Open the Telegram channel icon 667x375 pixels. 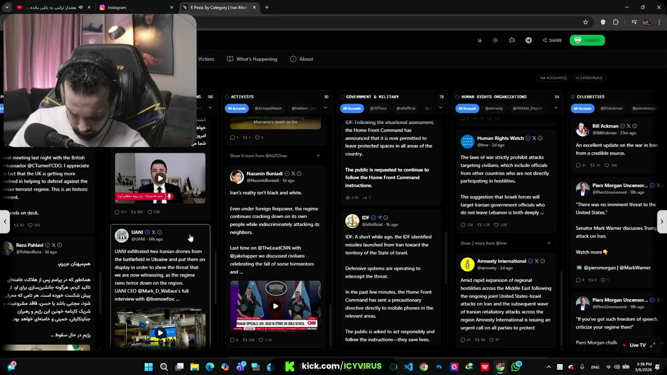tap(528, 40)
